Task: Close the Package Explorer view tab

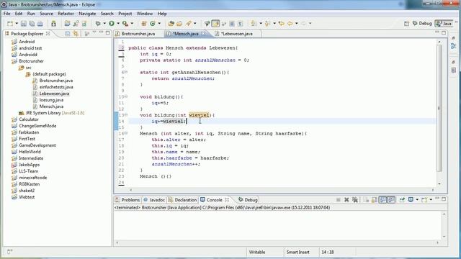Action: 48,34
